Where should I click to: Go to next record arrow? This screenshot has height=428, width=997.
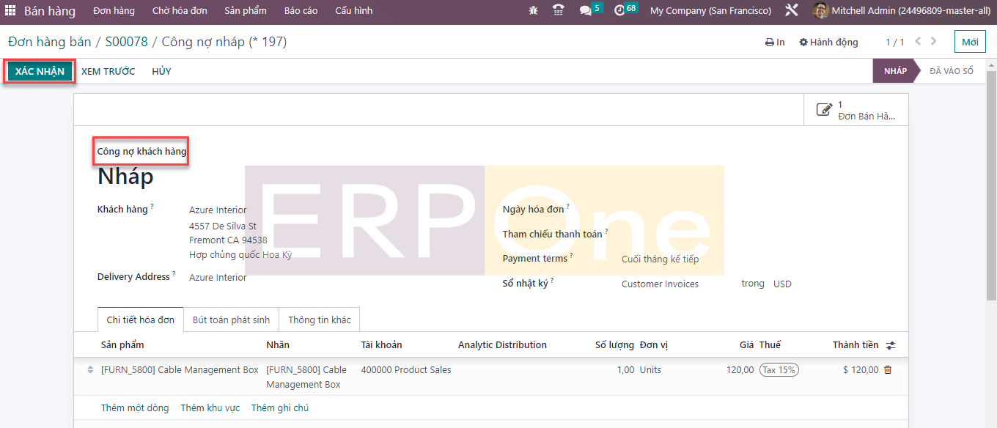(x=935, y=42)
